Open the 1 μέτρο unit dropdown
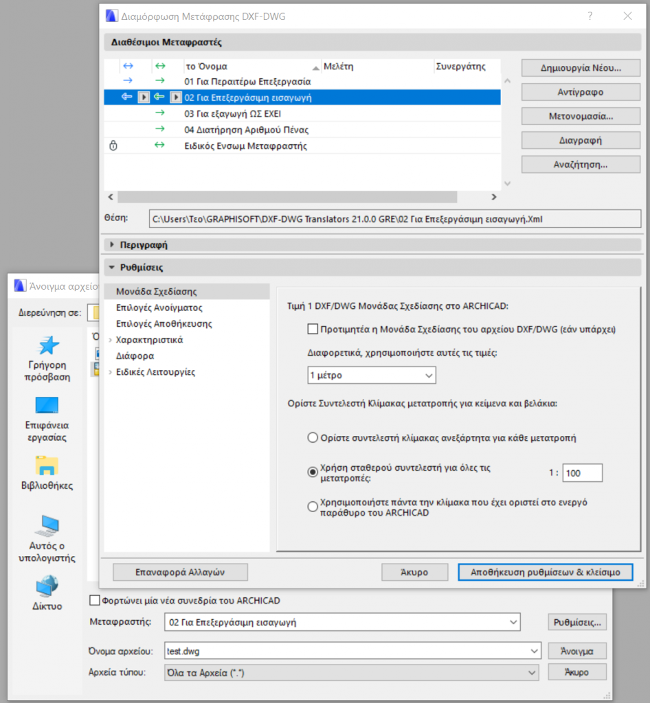The image size is (650, 703). click(372, 376)
